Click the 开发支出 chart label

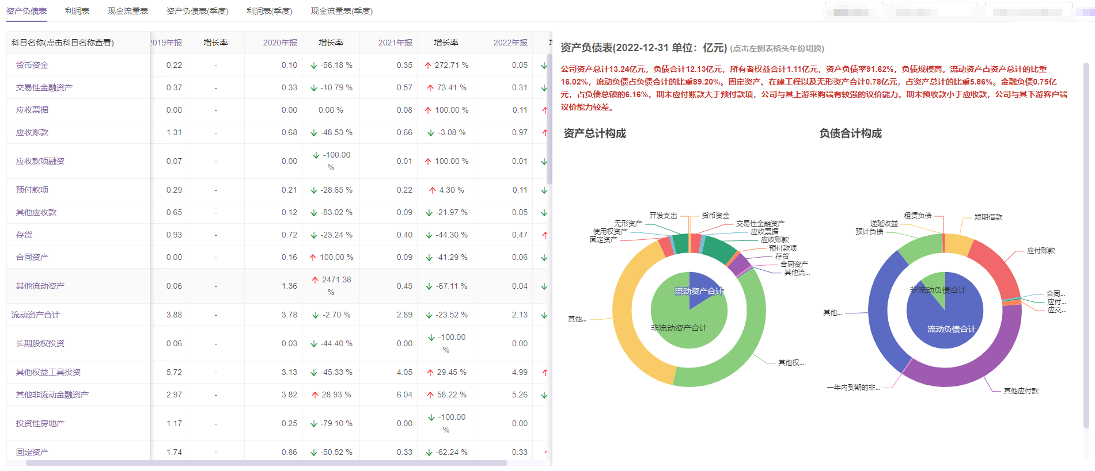[x=664, y=216]
